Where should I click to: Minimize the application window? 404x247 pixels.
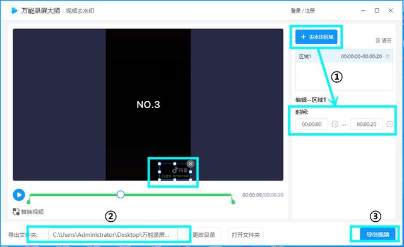point(364,11)
